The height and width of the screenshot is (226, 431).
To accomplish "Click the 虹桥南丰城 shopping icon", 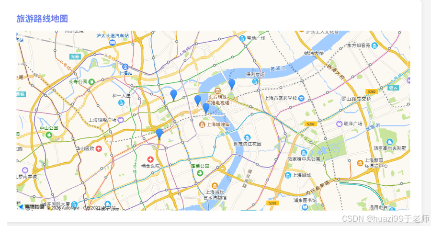I will click(25, 170).
